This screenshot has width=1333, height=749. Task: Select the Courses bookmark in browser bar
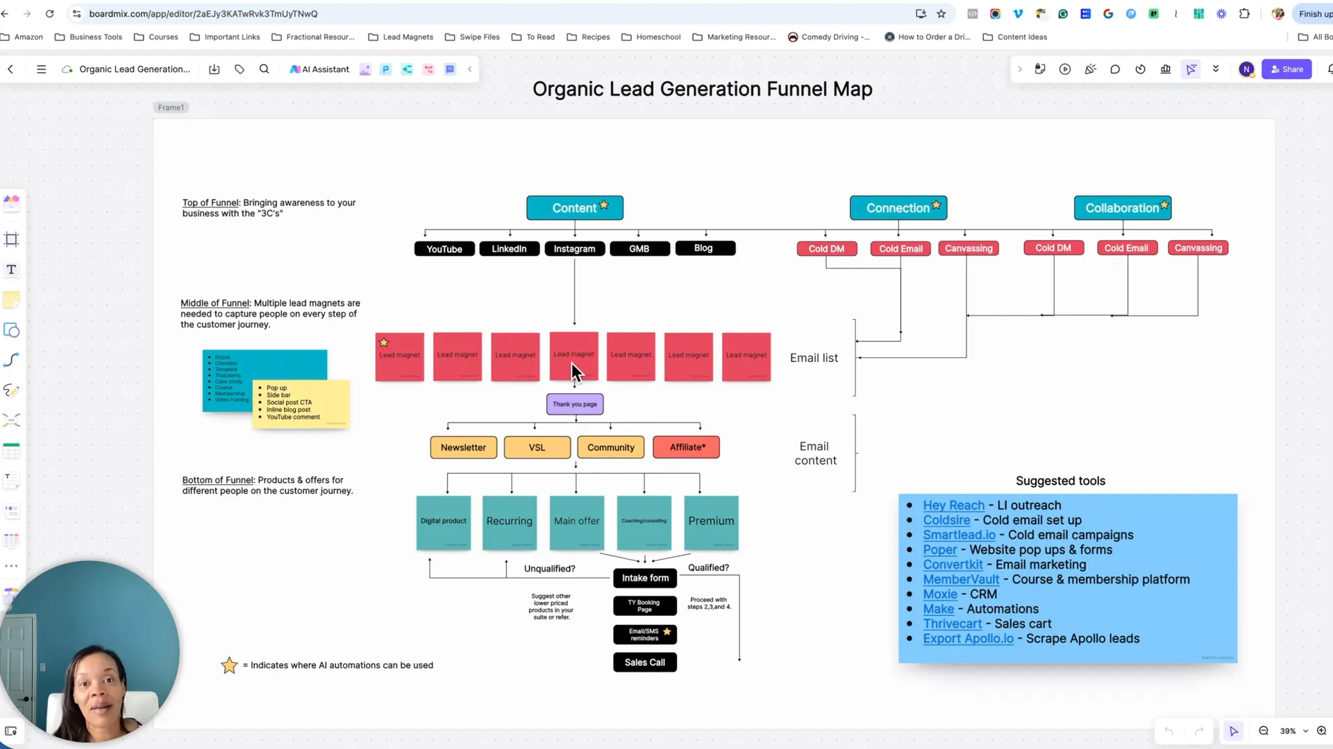[x=164, y=37]
